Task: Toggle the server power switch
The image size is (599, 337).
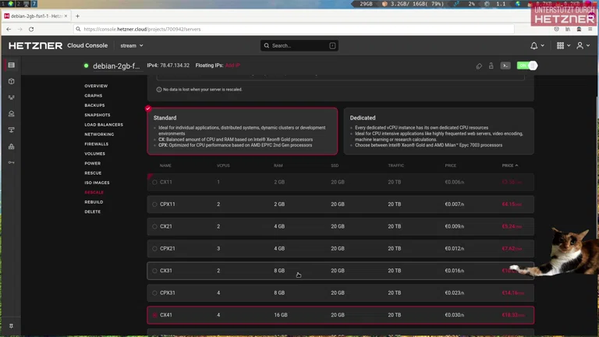Action: tap(526, 66)
